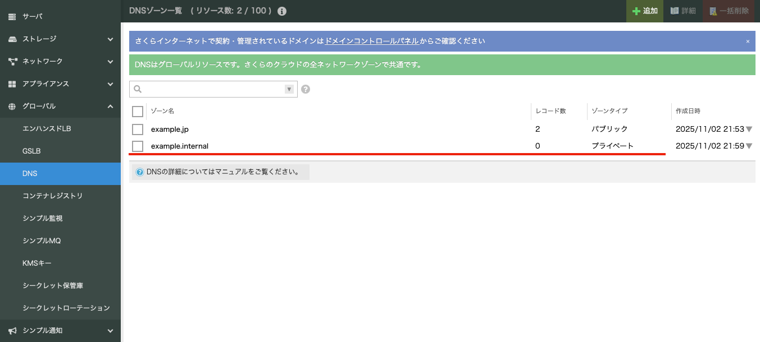Click the server icon in sidebar
The width and height of the screenshot is (760, 342).
click(12, 17)
